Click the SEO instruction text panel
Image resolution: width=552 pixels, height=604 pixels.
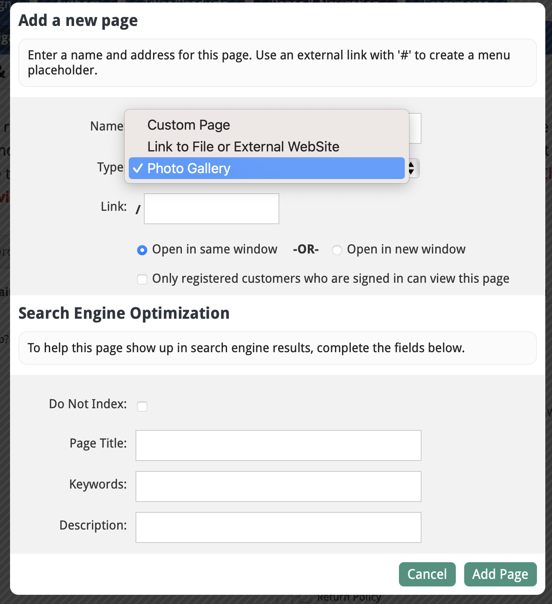pyautogui.click(x=277, y=348)
